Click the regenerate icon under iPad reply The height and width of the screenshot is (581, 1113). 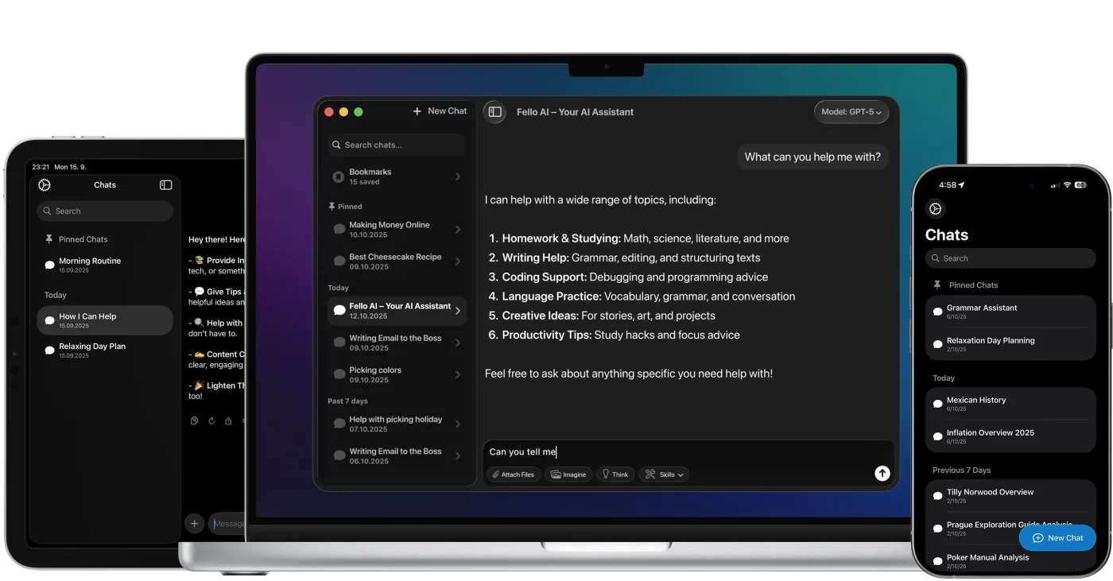211,420
